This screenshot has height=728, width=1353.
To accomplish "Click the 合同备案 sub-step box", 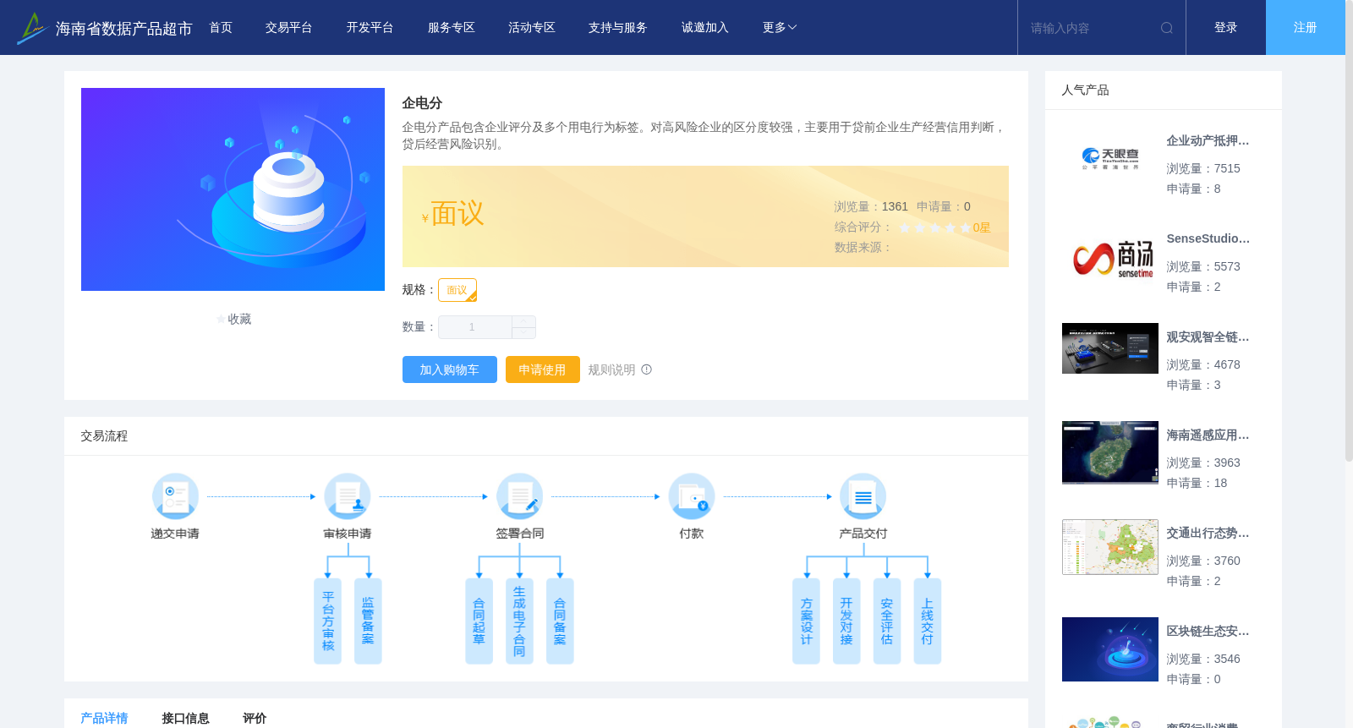I will coord(560,621).
